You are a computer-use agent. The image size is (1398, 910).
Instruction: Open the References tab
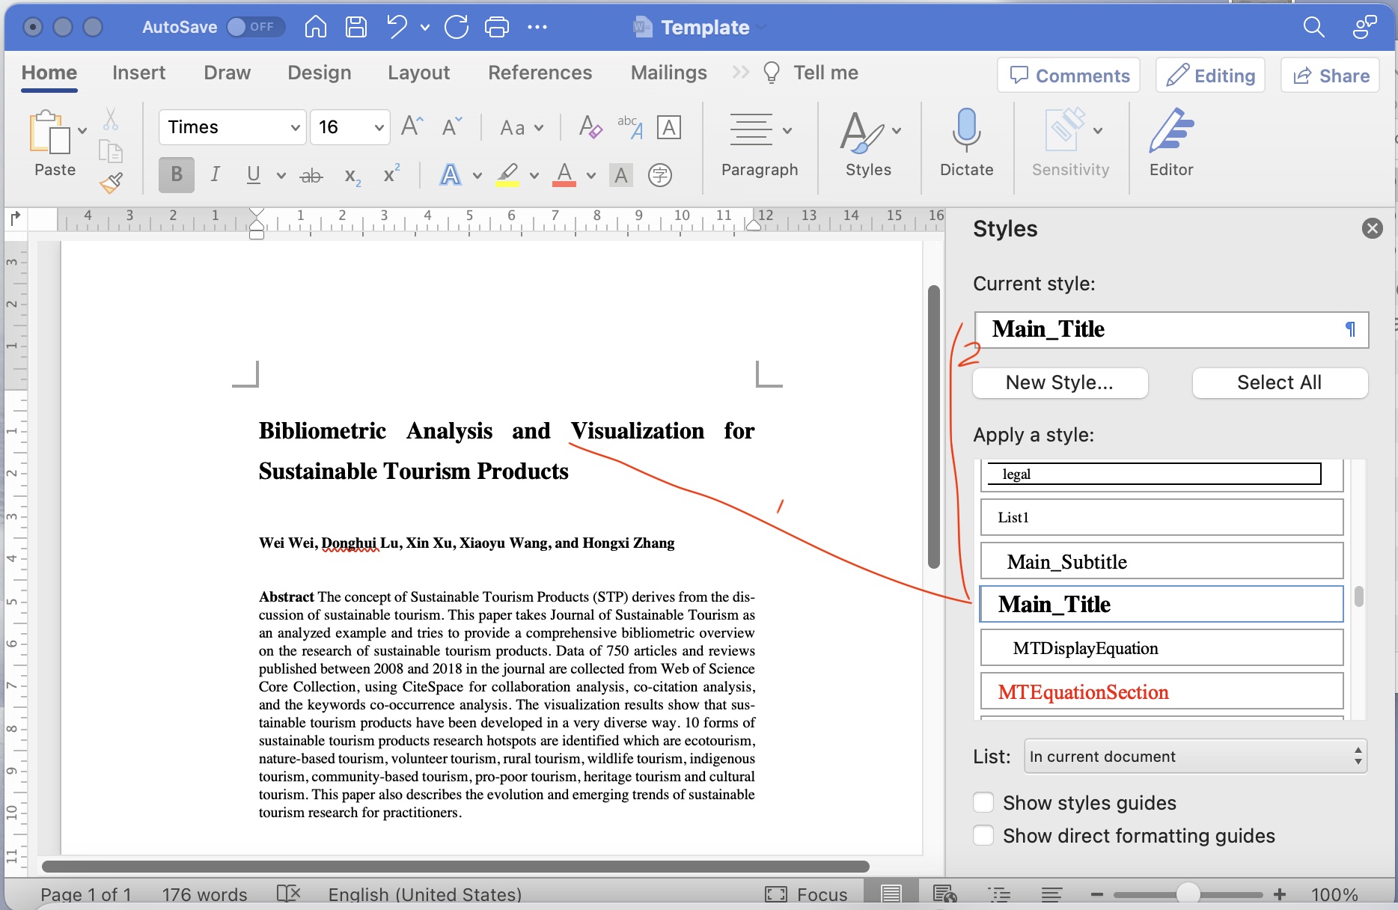click(x=540, y=73)
